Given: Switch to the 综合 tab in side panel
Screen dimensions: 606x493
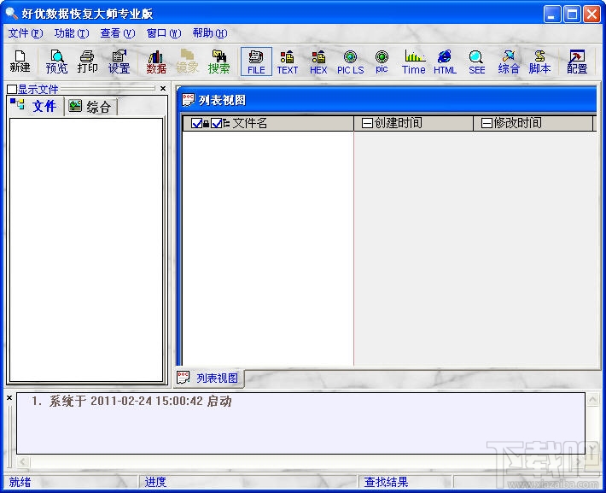Looking at the screenshot, I should (90, 107).
